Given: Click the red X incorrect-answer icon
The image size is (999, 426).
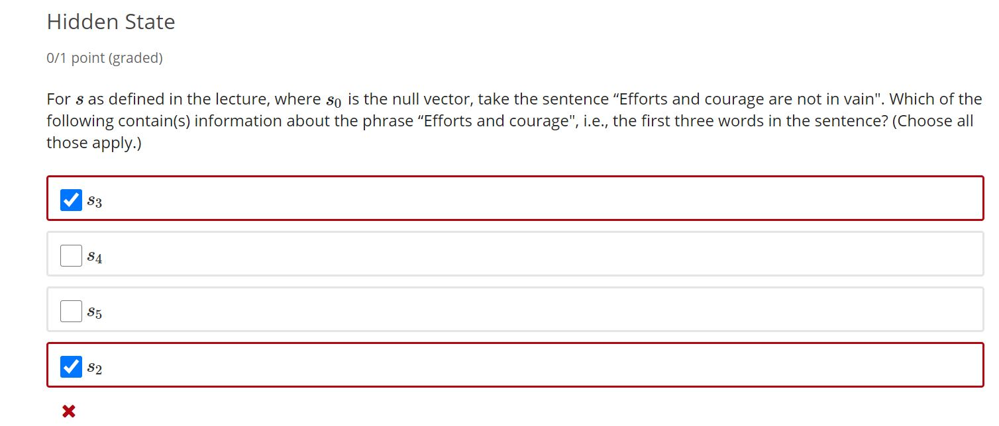Looking at the screenshot, I should 68,410.
